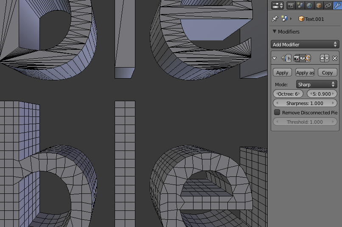Click the Octree depth field
This screenshot has width=342, height=227.
tap(288, 94)
